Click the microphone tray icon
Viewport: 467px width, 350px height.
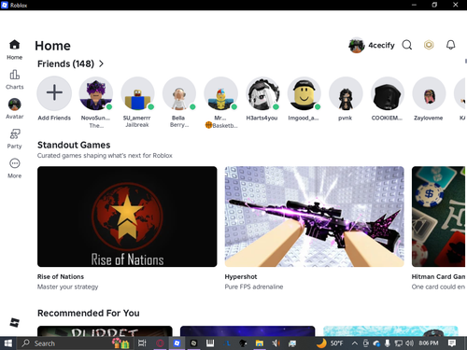pos(387,343)
